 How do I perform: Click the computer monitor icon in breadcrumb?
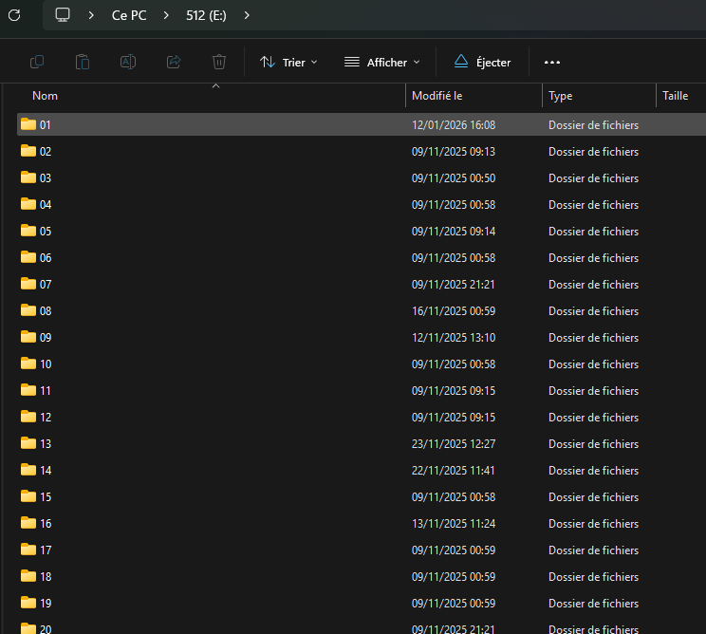pos(63,15)
